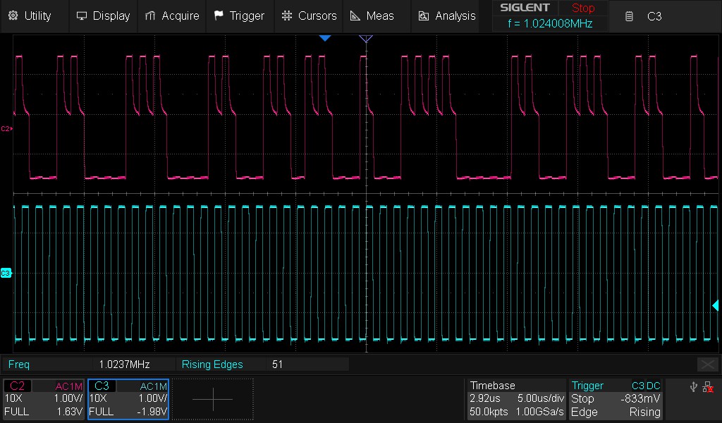
Task: Click the Freq 1.0237MHz measurement readout
Action: pos(88,364)
